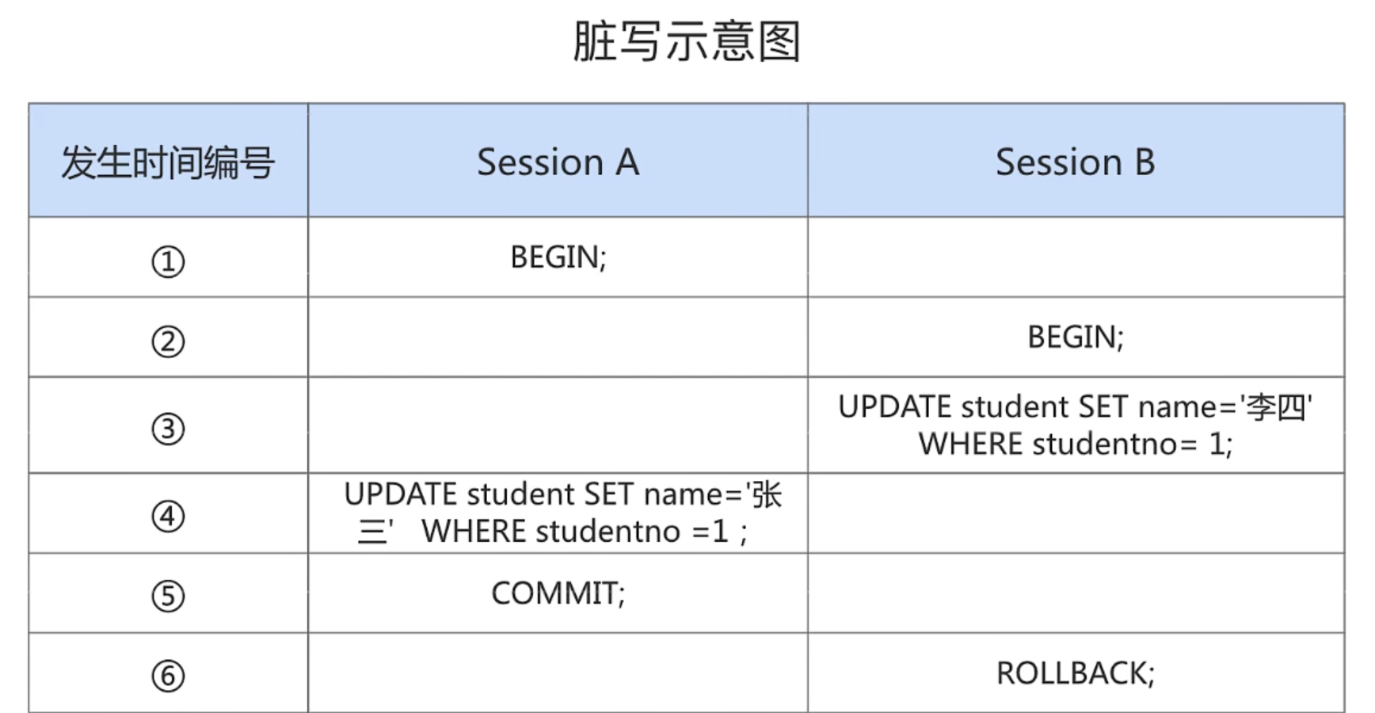
Task: Select the Session B column header
Action: pyautogui.click(x=1076, y=161)
